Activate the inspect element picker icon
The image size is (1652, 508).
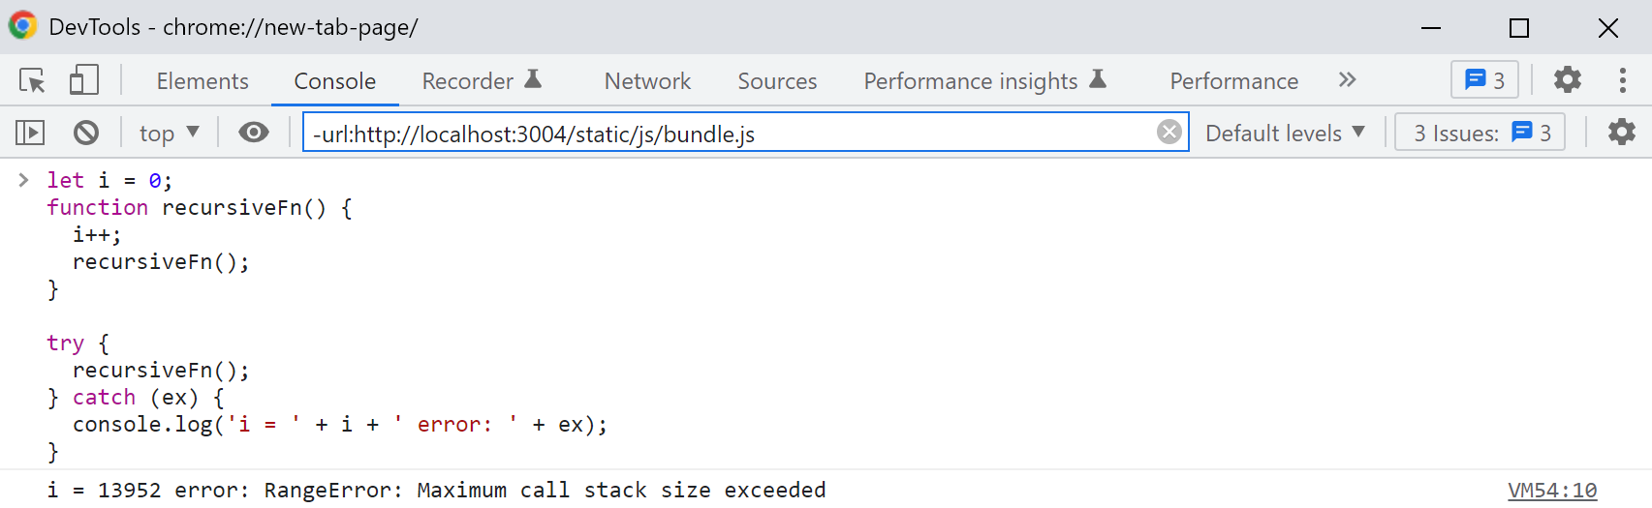[x=32, y=80]
